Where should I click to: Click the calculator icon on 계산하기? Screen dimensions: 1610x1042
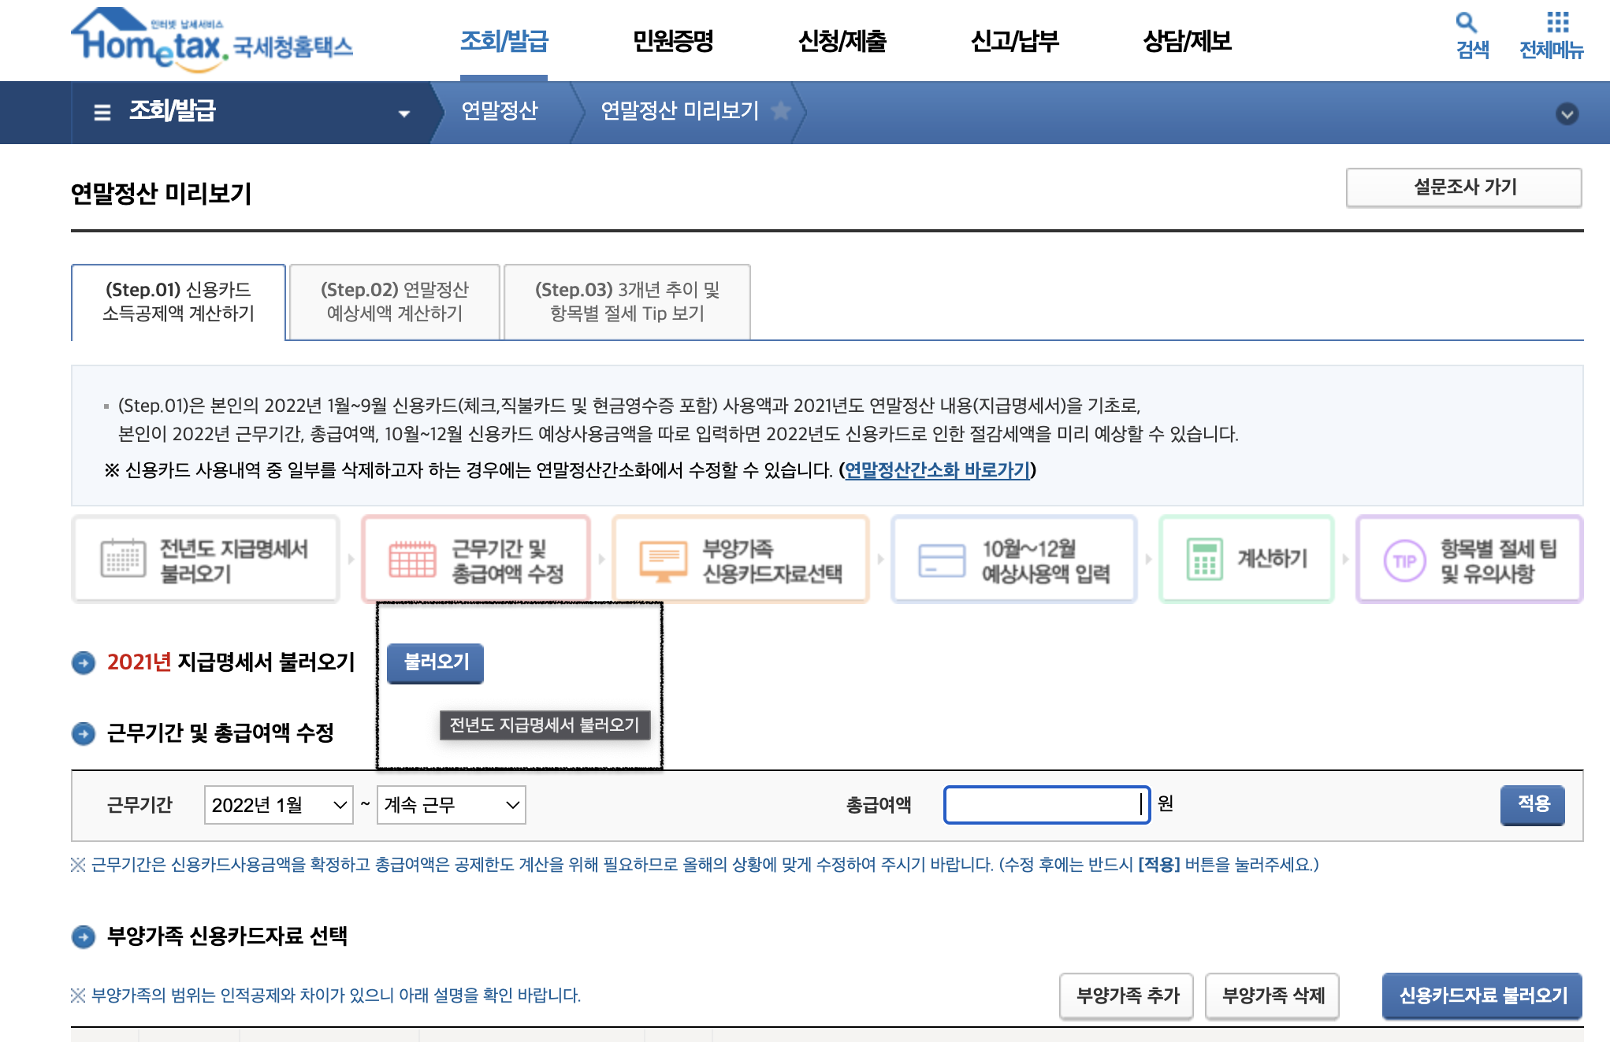[x=1204, y=560]
